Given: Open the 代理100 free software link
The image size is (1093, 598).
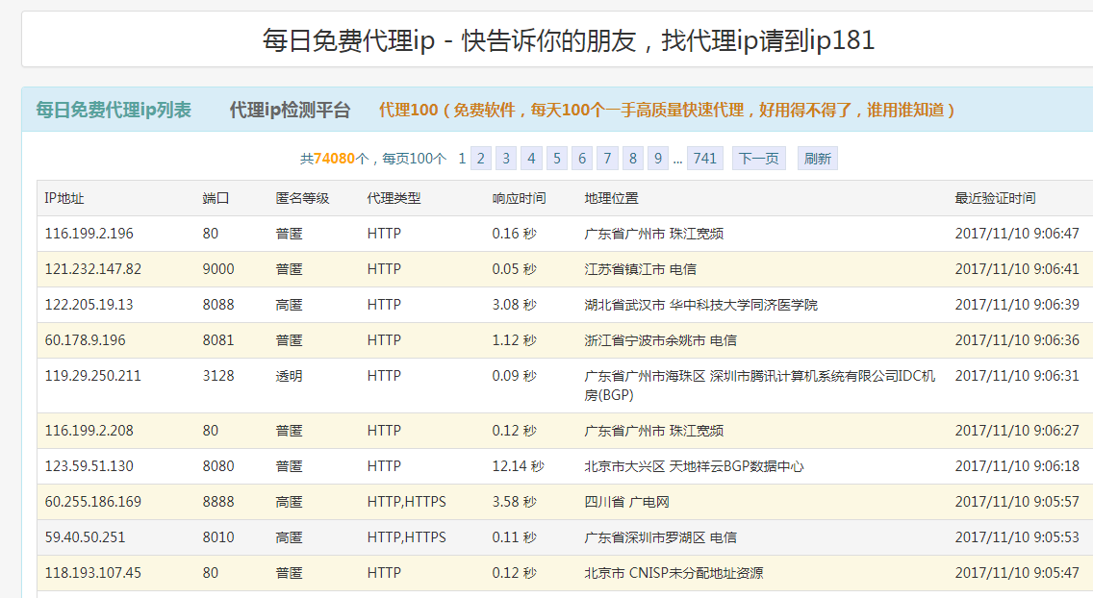Looking at the screenshot, I should [x=667, y=111].
